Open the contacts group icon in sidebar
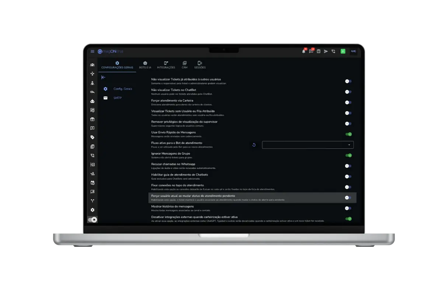448x290 pixels. [x=92, y=65]
